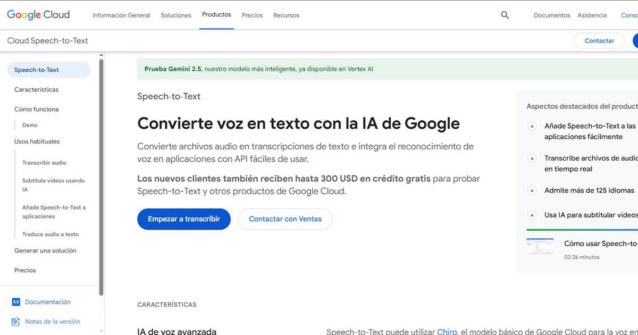The height and width of the screenshot is (335, 638).
Task: Open the Productos menu tab
Action: point(216,15)
